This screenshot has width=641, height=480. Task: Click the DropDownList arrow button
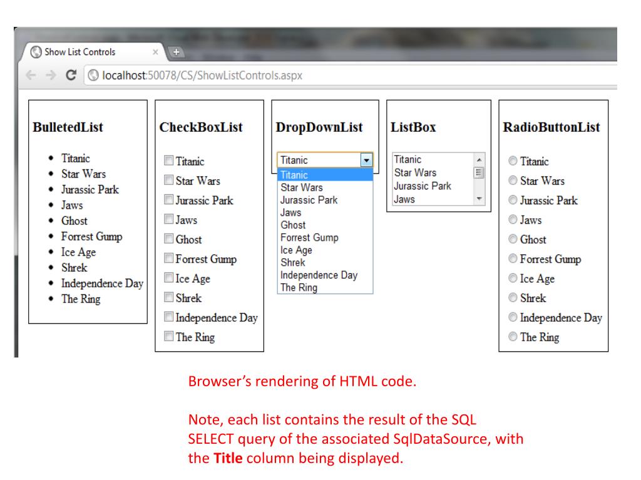[366, 160]
